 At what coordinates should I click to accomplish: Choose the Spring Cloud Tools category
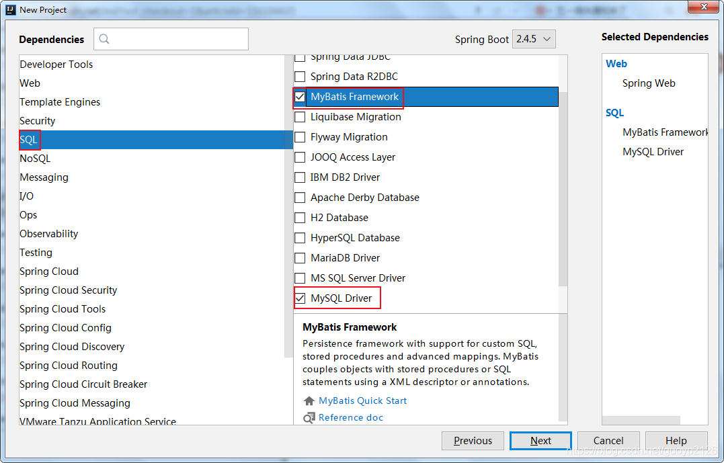(152, 309)
